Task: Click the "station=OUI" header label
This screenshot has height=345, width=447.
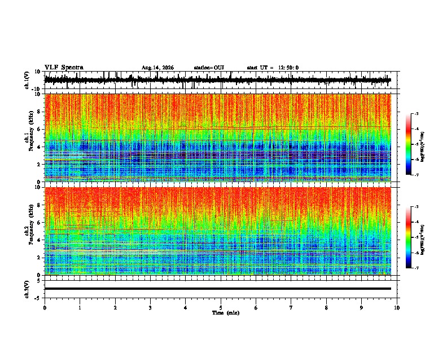Action: pyautogui.click(x=209, y=68)
